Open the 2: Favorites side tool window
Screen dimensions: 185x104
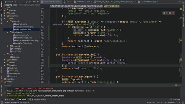(1, 90)
